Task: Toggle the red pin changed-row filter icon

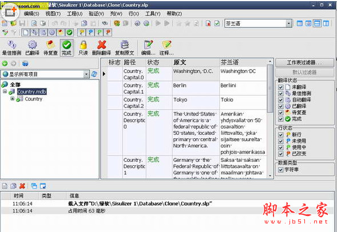Action: click(x=108, y=33)
